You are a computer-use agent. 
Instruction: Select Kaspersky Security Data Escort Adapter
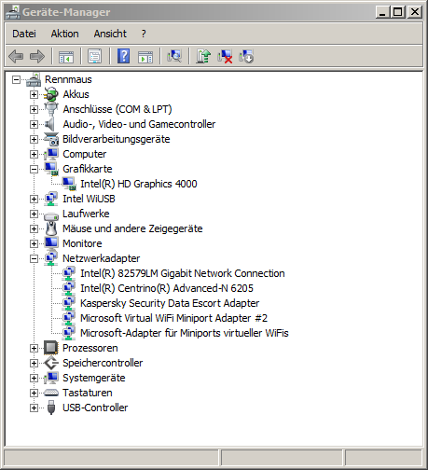(x=170, y=303)
